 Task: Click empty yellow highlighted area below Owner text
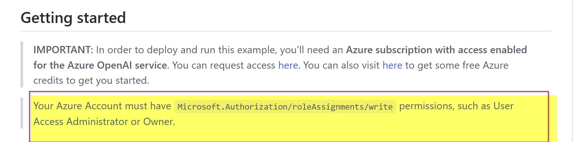click(289, 134)
